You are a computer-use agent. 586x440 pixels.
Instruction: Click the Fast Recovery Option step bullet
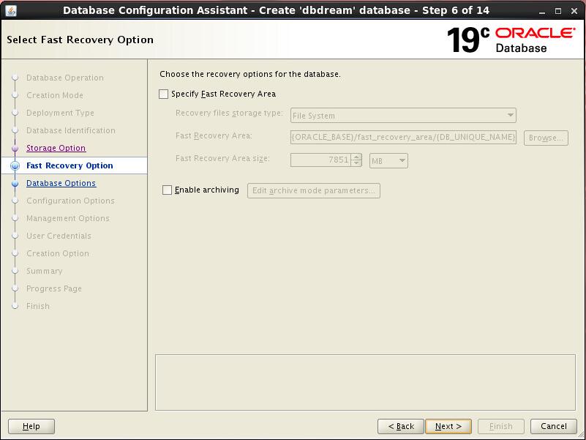pyautogui.click(x=15, y=166)
